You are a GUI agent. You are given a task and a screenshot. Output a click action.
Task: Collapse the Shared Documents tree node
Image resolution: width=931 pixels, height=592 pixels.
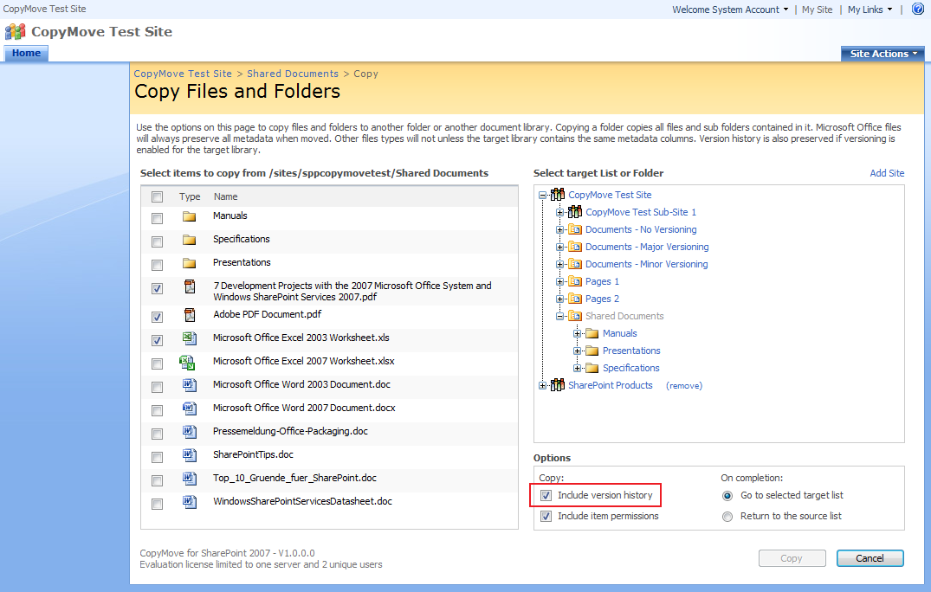pyautogui.click(x=559, y=316)
